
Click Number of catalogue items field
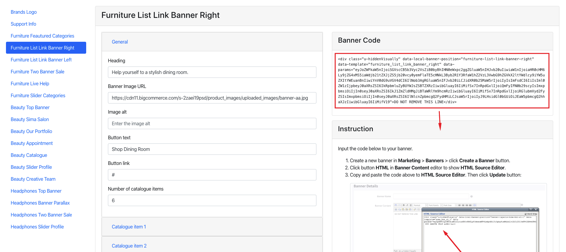(212, 200)
